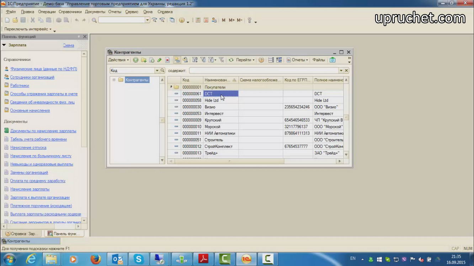Open Схема link in Зарплата panel
The height and width of the screenshot is (266, 474).
click(x=69, y=45)
